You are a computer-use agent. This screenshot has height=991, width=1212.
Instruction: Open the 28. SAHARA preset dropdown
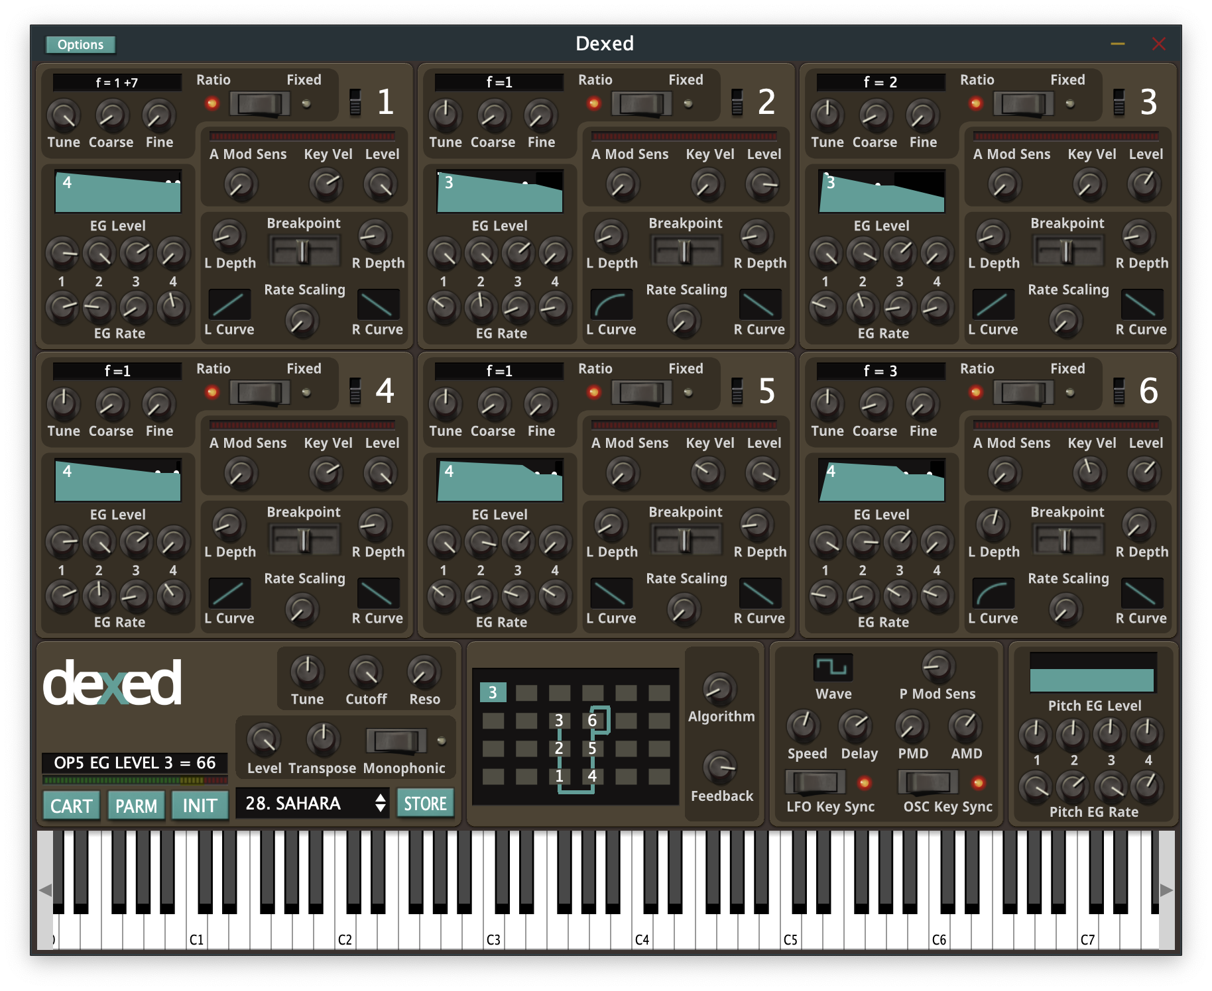312,804
